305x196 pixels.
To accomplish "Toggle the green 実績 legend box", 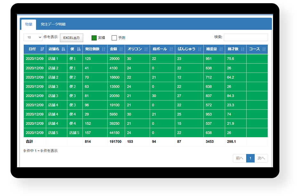I will point(94,38).
